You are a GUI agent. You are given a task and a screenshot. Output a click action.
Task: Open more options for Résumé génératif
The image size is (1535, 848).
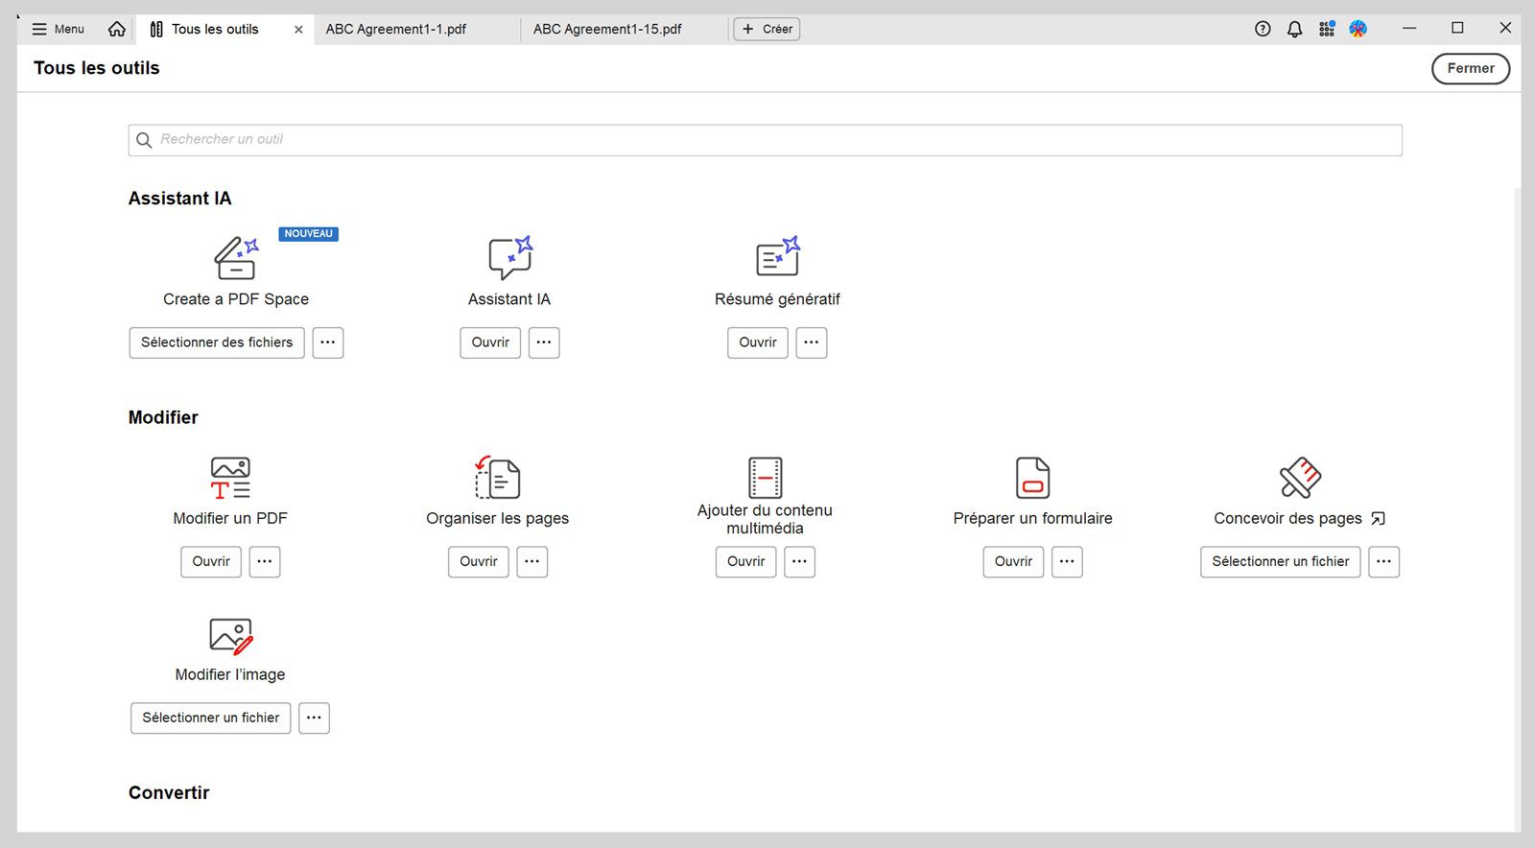[812, 342]
